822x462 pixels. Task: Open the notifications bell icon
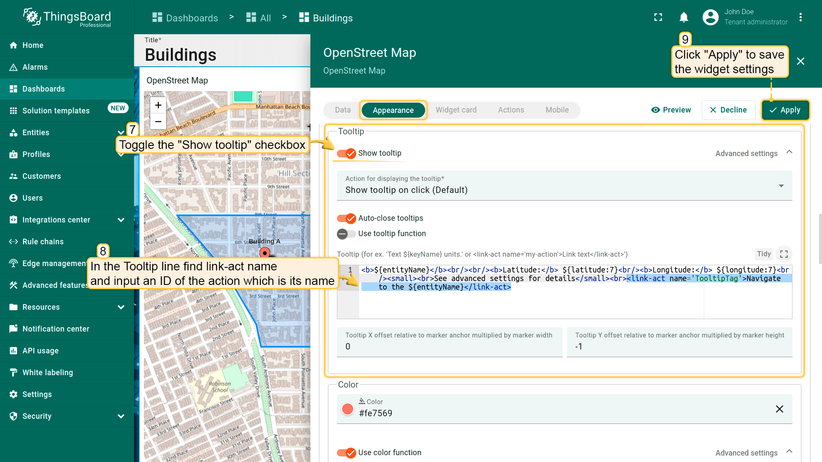[x=684, y=18]
